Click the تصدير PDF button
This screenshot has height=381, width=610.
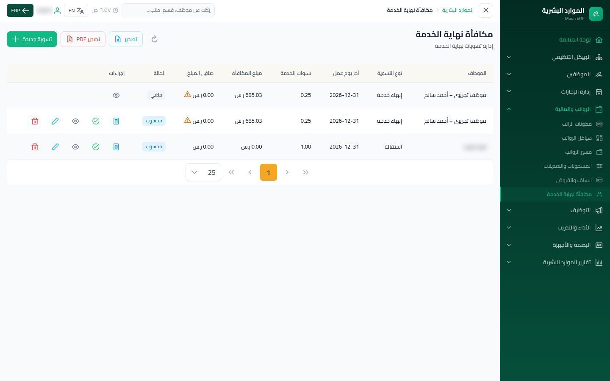83,39
